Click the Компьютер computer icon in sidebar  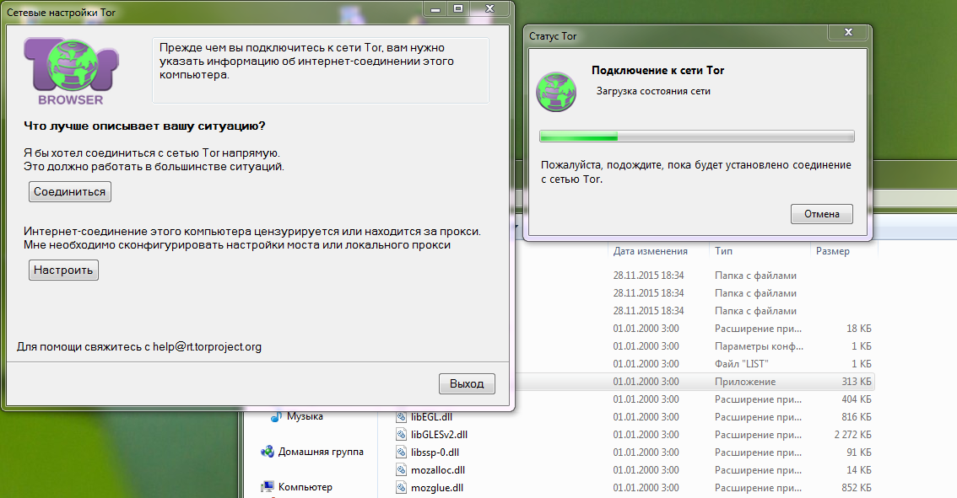click(x=268, y=487)
